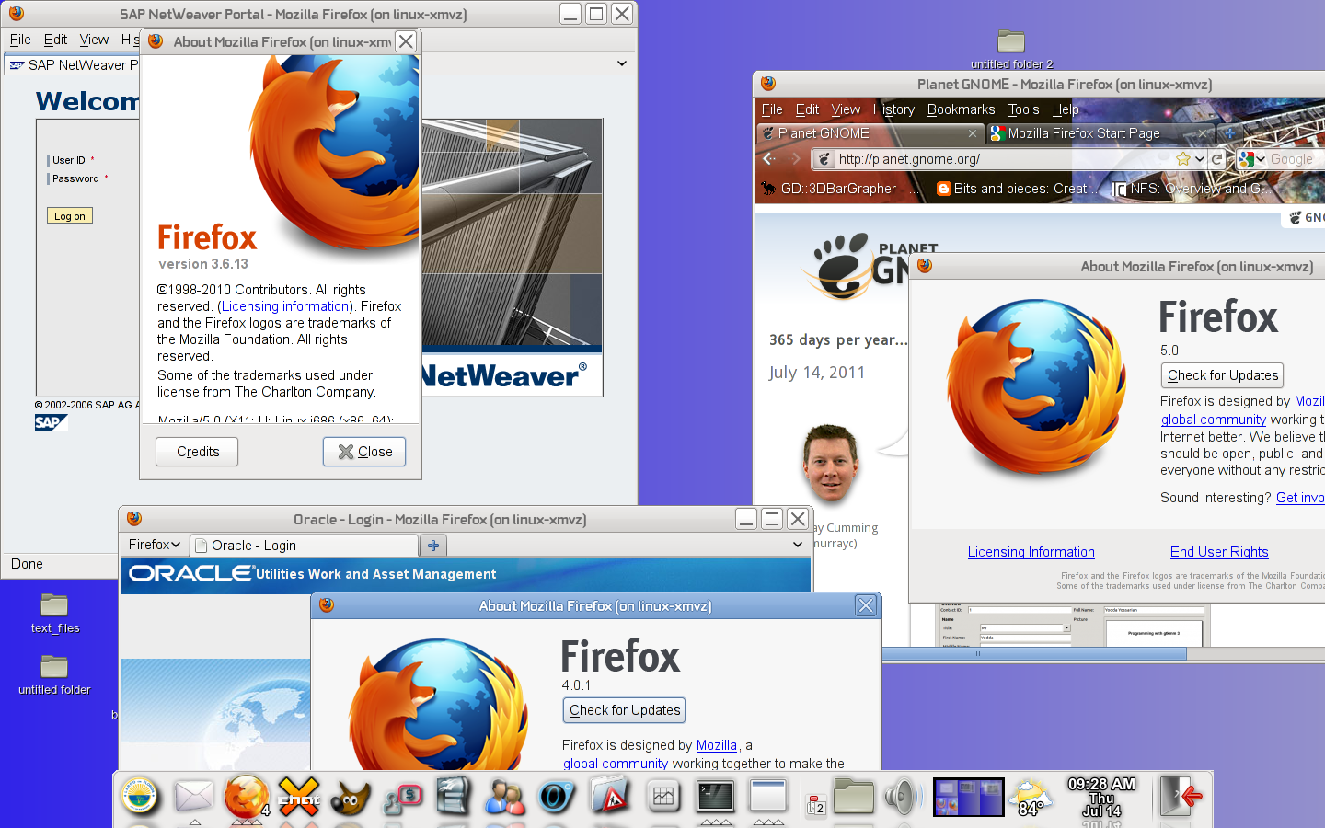The width and height of the screenshot is (1325, 828).
Task: Click global community link in Firefox 4.0.1 dialog
Action: pos(616,764)
